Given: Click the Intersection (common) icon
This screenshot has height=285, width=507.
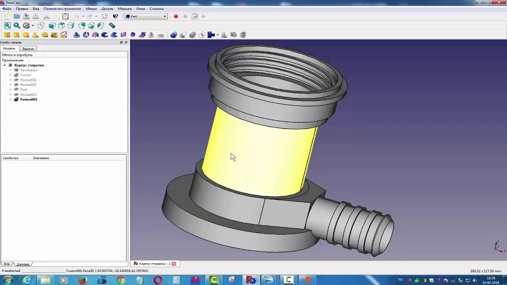Looking at the screenshot, I should click(x=202, y=35).
